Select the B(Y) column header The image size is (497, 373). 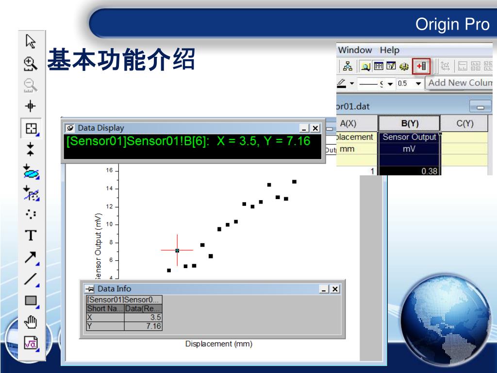[410, 123]
